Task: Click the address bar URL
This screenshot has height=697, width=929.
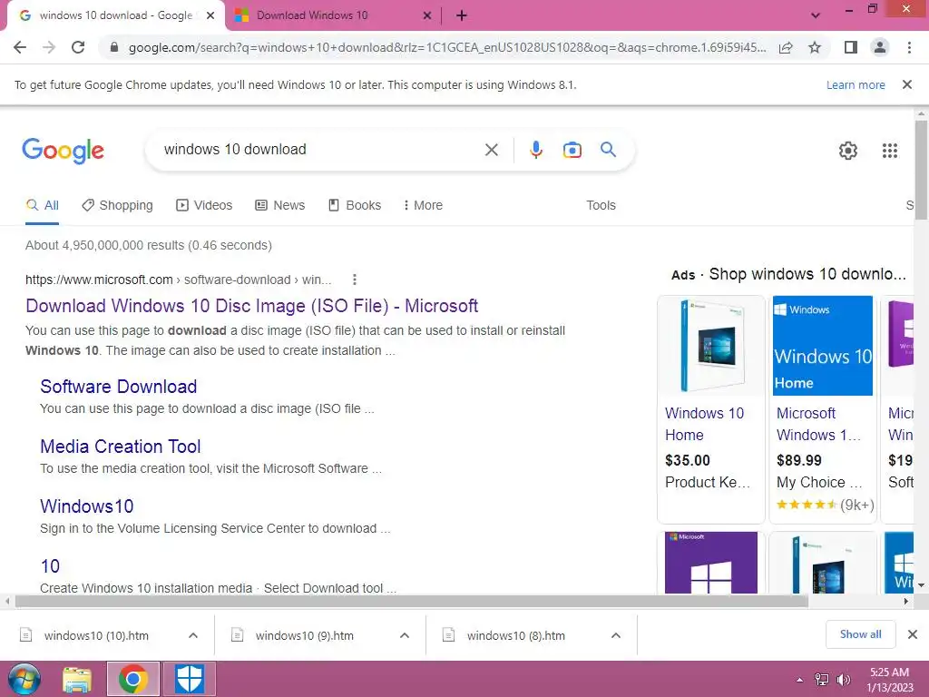Action: tap(446, 47)
